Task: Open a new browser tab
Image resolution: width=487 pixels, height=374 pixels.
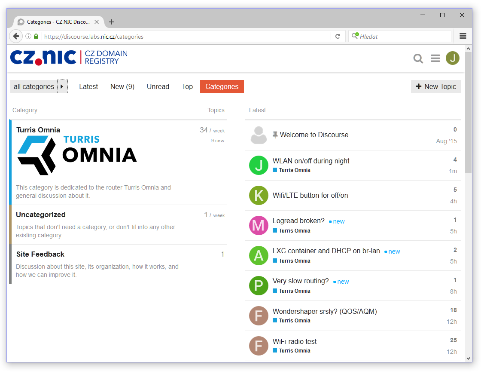Action: click(112, 22)
